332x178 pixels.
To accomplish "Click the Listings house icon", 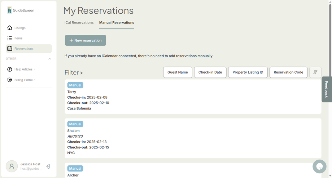I will (x=9, y=28).
